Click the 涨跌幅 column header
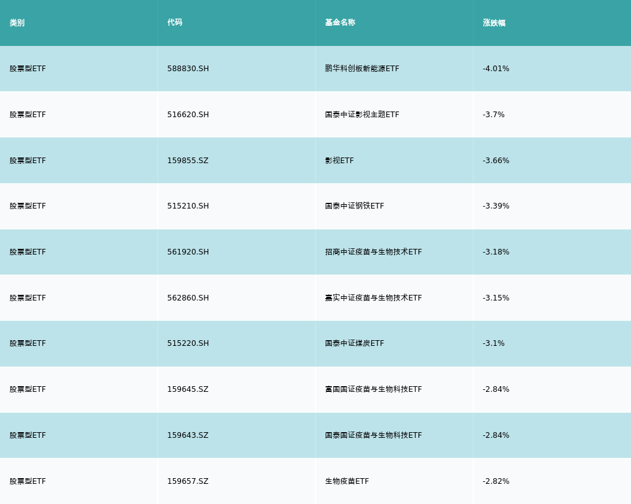Image resolution: width=631 pixels, height=504 pixels. point(494,23)
